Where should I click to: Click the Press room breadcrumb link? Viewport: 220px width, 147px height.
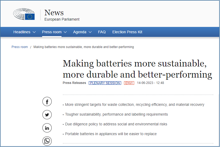pyautogui.click(x=20, y=47)
